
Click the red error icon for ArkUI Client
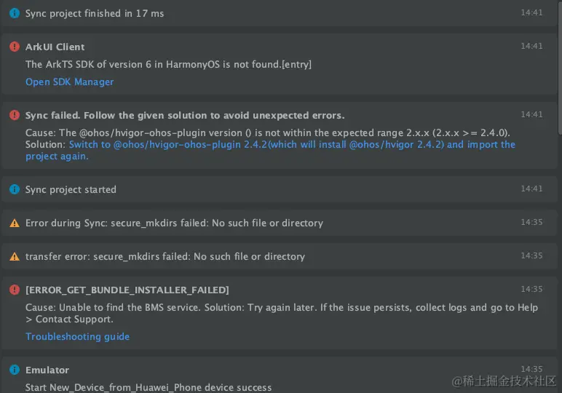(15, 47)
